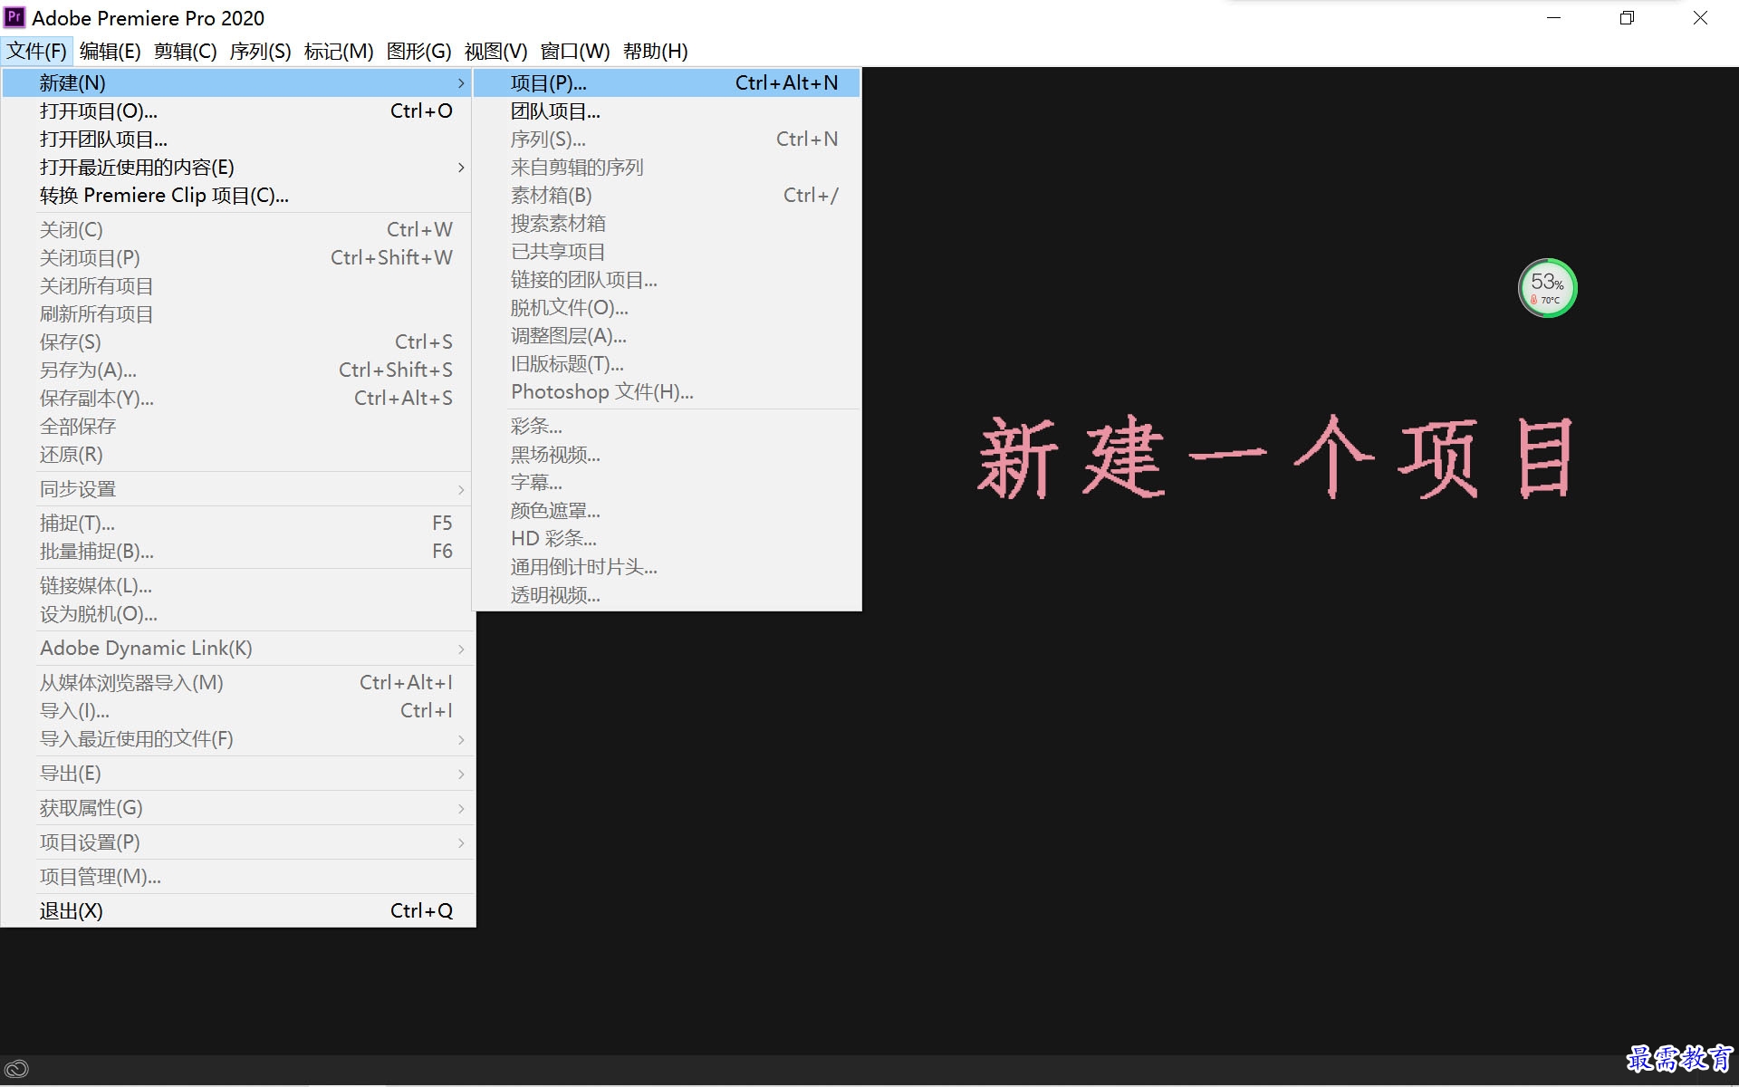Expand the 项目设置(P) submenu
The image size is (1739, 1087).
click(x=237, y=842)
